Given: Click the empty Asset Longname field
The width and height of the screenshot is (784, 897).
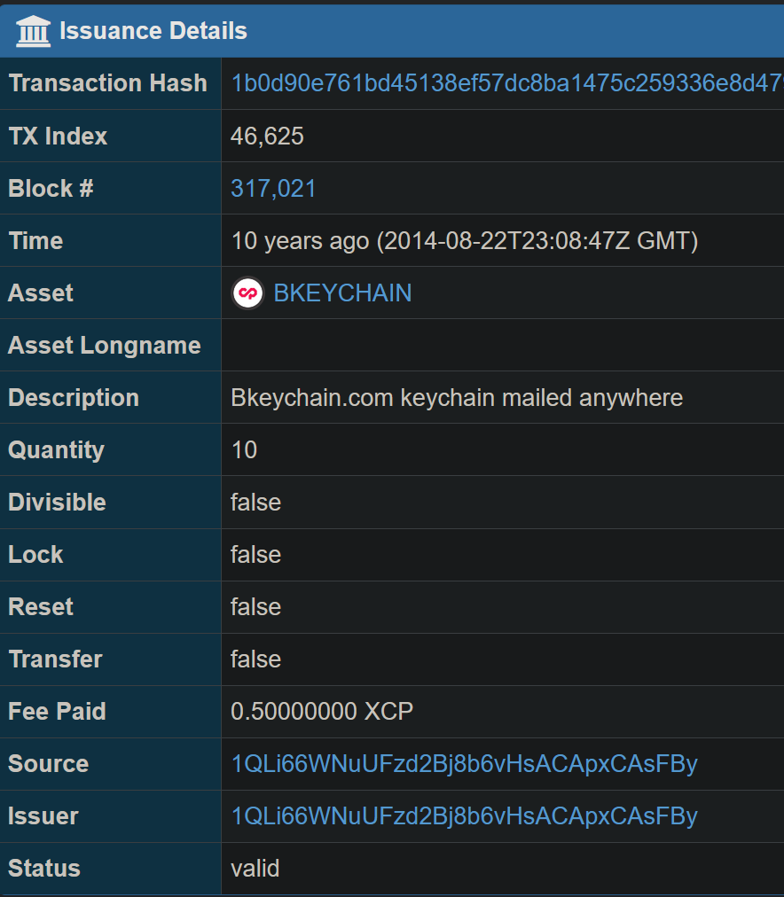Looking at the screenshot, I should 503,346.
